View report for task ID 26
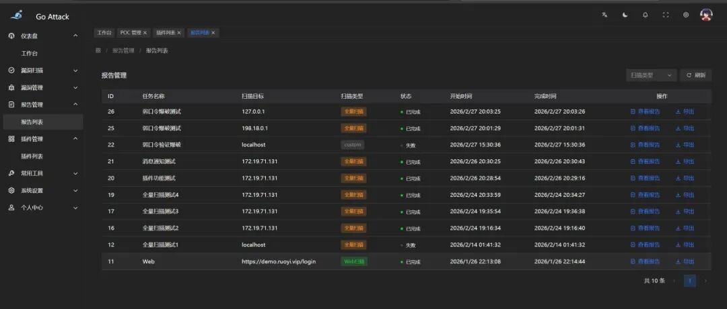 (645, 112)
